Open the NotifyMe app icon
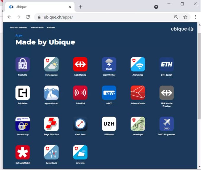This screenshot has width=201, height=170. [x=22, y=64]
